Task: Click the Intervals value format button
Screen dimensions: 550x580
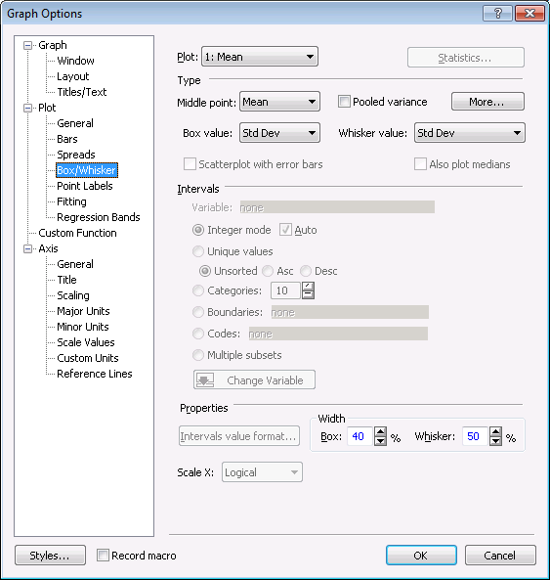Action: click(x=239, y=436)
